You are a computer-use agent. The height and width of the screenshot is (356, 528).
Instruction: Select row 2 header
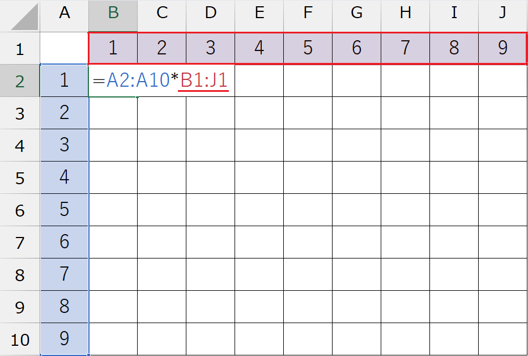pos(20,81)
